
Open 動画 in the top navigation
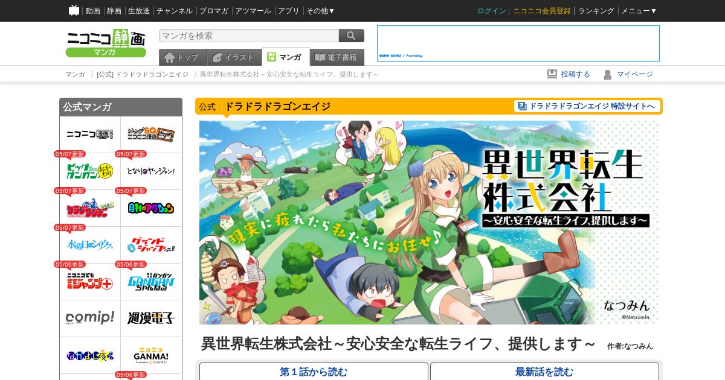click(93, 11)
